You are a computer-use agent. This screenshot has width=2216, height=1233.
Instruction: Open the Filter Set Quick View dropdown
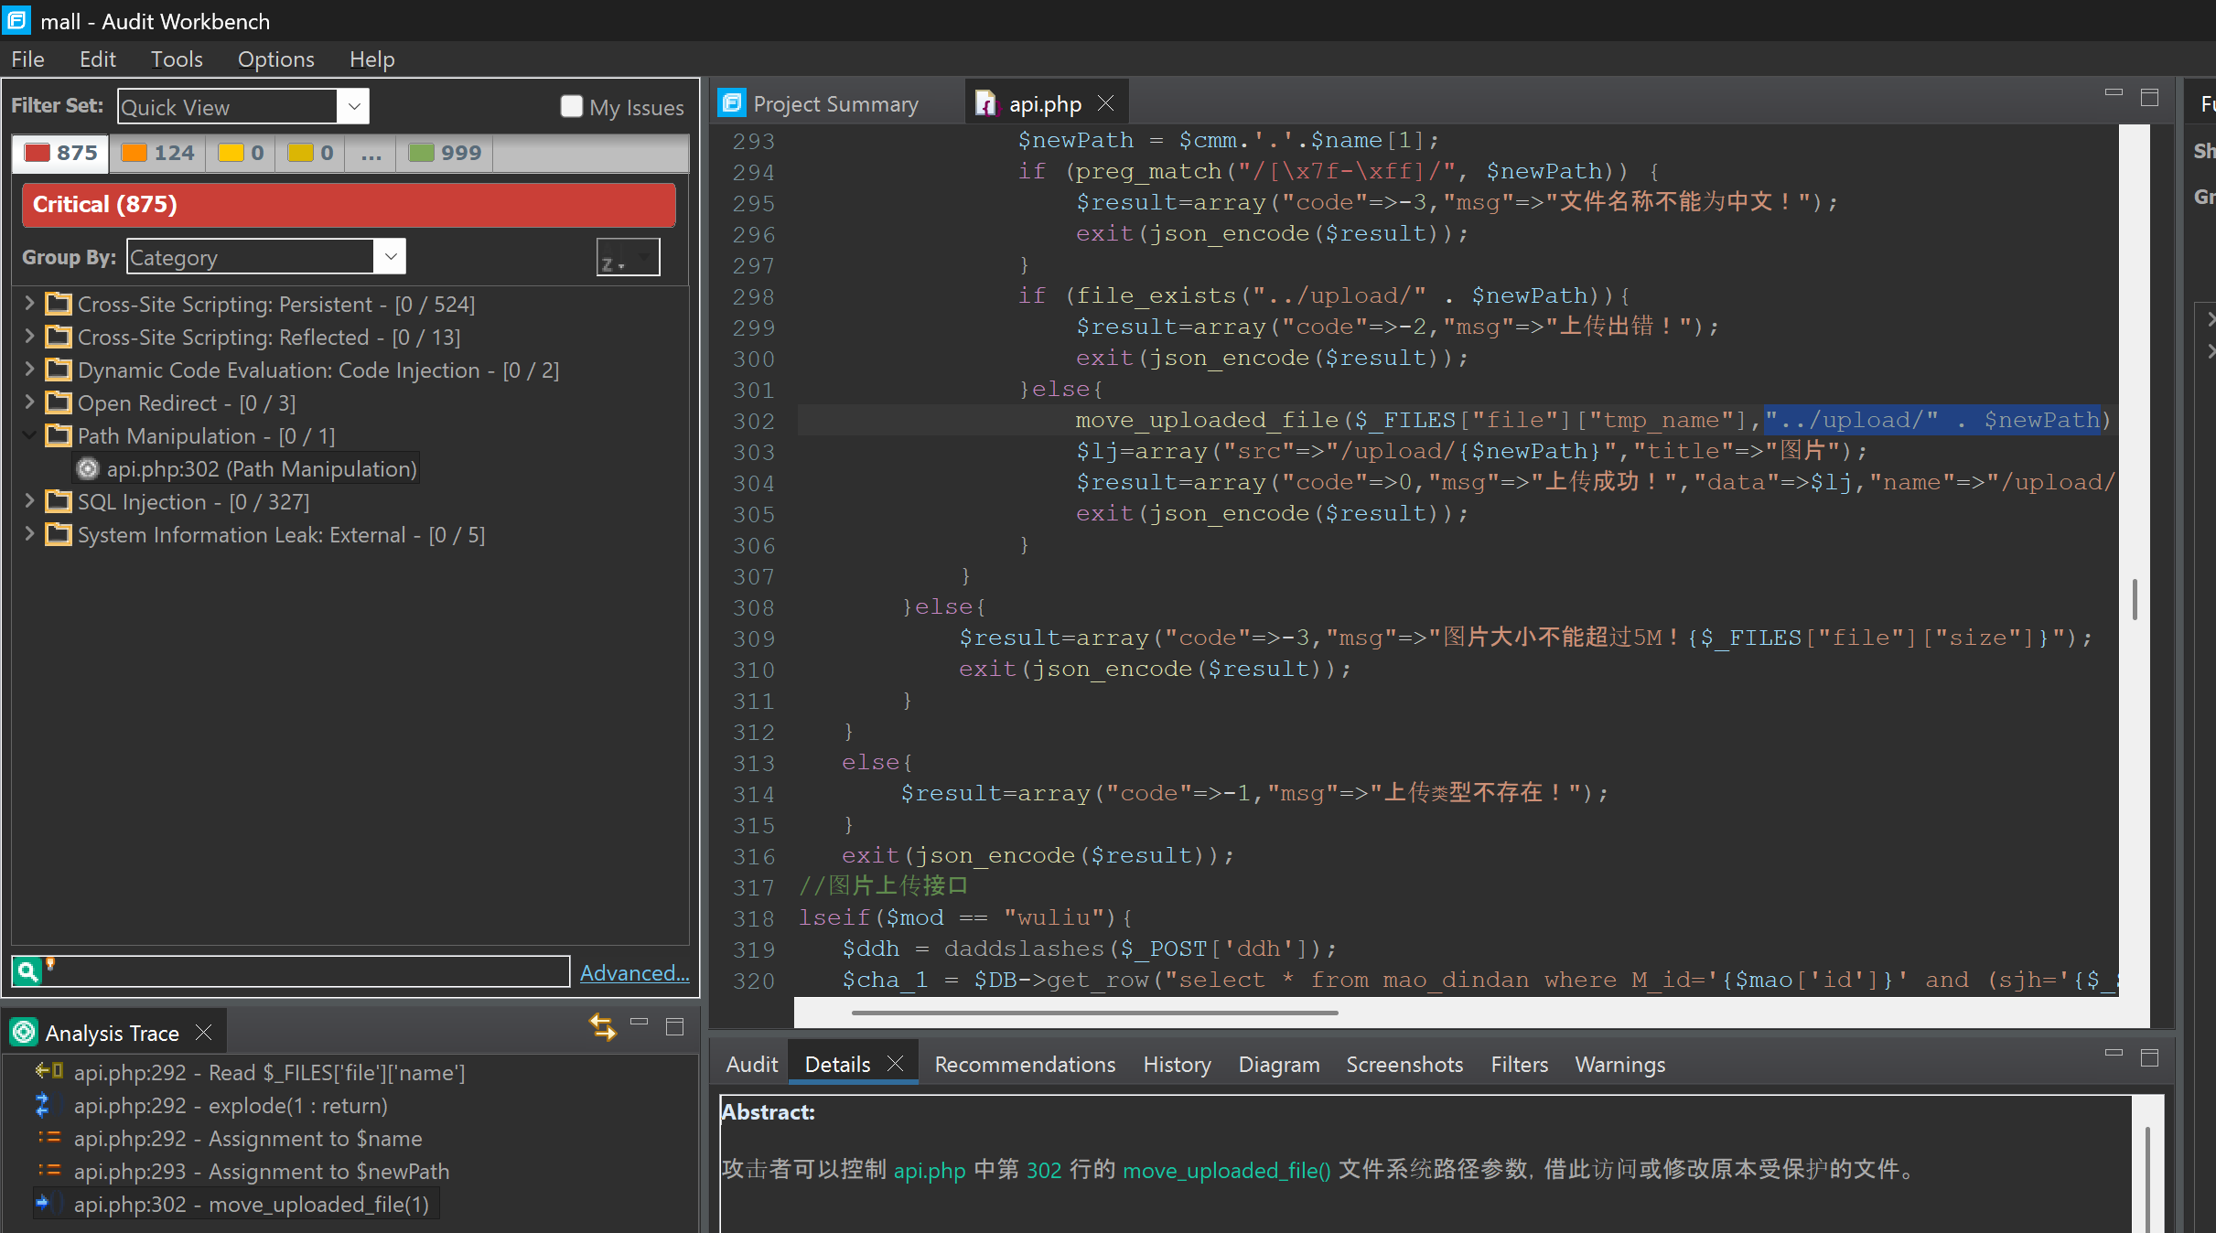point(353,107)
